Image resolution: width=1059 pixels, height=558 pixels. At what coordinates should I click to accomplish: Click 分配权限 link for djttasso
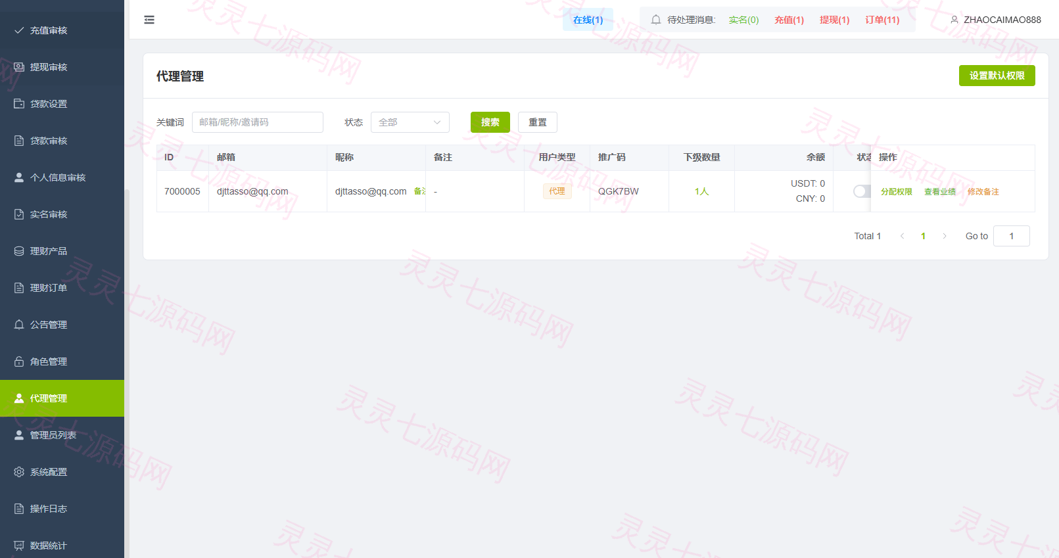(x=897, y=192)
